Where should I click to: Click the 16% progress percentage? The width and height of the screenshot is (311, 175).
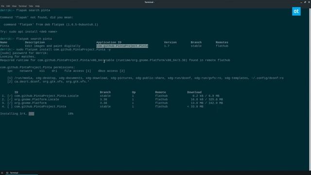pyautogui.click(x=70, y=114)
